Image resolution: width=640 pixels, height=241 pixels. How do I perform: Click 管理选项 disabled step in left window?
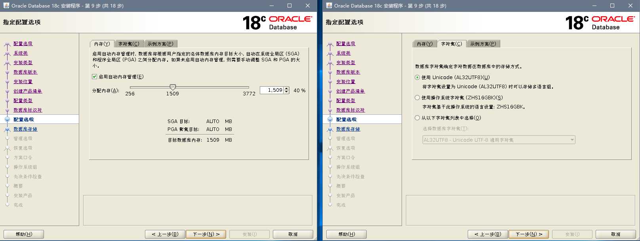point(23,139)
